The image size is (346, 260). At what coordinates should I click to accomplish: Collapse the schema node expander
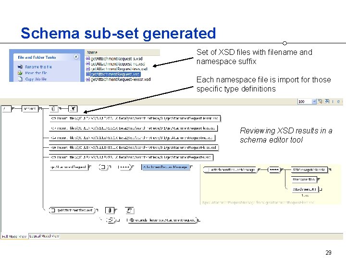(40, 109)
